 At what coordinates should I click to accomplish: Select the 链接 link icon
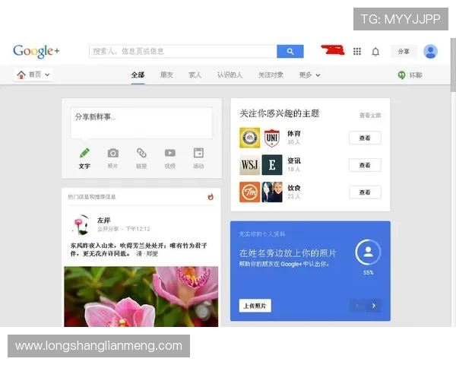point(141,153)
